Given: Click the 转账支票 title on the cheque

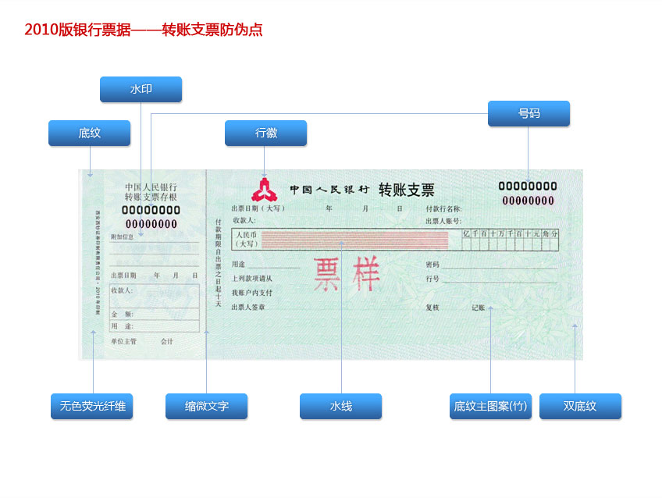Looking at the screenshot, I should 406,190.
